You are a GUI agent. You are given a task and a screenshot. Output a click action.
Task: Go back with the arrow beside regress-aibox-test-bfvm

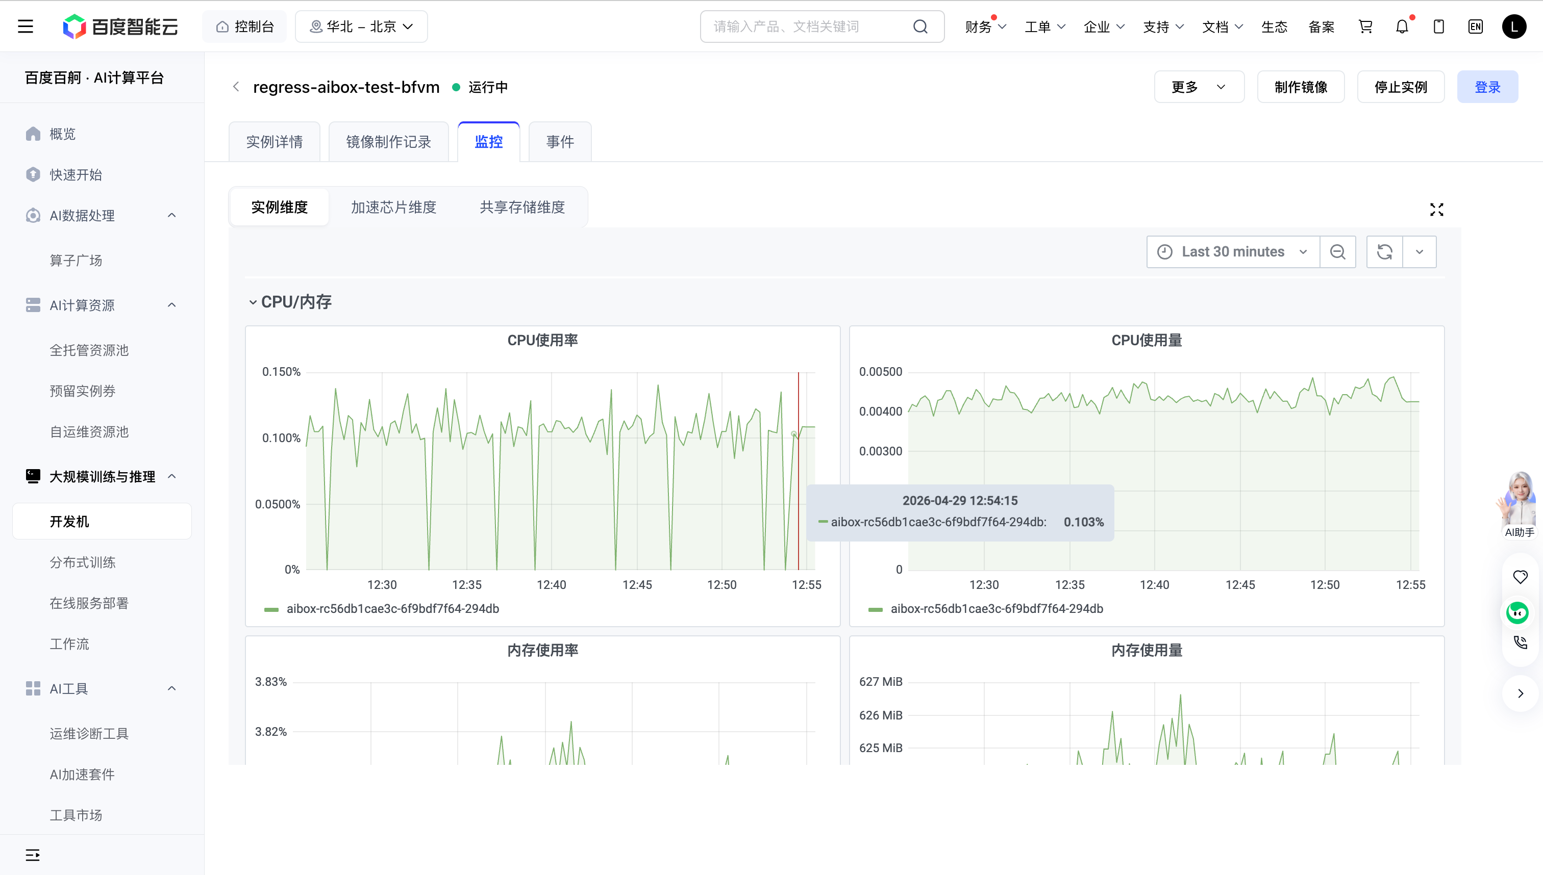236,87
